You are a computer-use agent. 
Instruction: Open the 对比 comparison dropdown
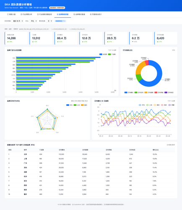point(34,21)
